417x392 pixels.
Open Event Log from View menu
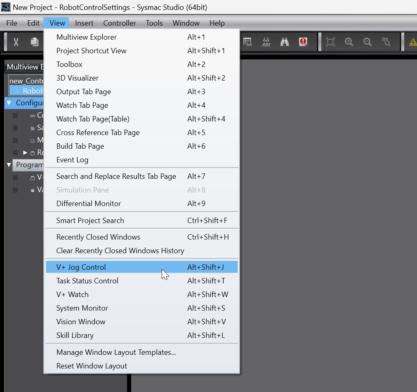142,160
